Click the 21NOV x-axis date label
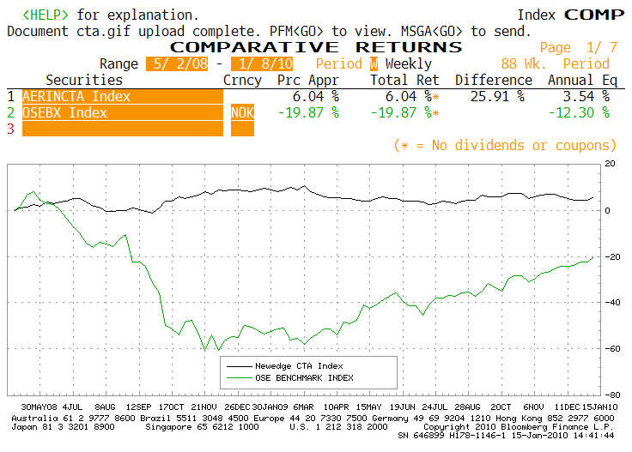This screenshot has width=632, height=452. point(206,407)
